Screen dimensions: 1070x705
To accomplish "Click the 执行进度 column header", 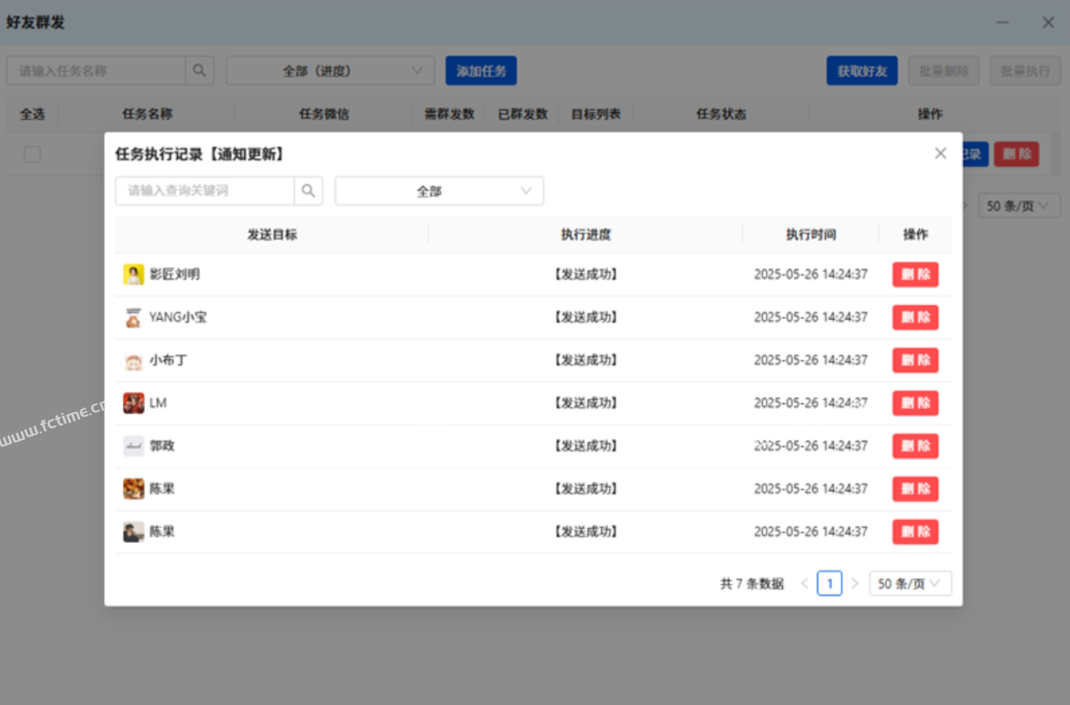I will click(586, 234).
